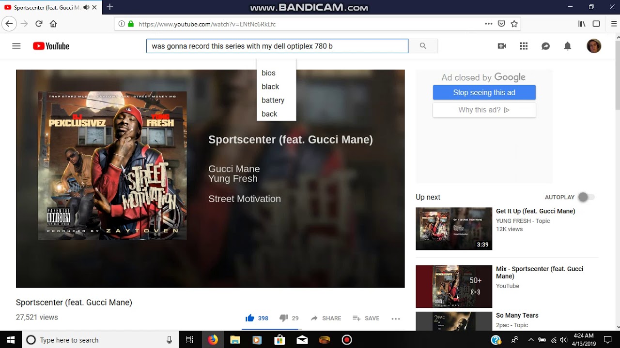Open the Firefox application menu
This screenshot has height=348, width=620.
(x=614, y=24)
